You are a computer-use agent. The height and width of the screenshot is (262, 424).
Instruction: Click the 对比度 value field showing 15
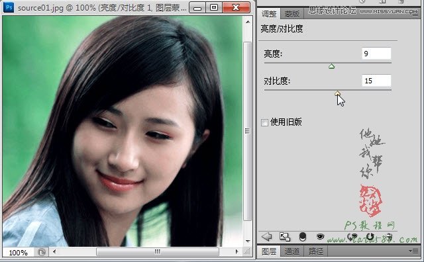376,81
